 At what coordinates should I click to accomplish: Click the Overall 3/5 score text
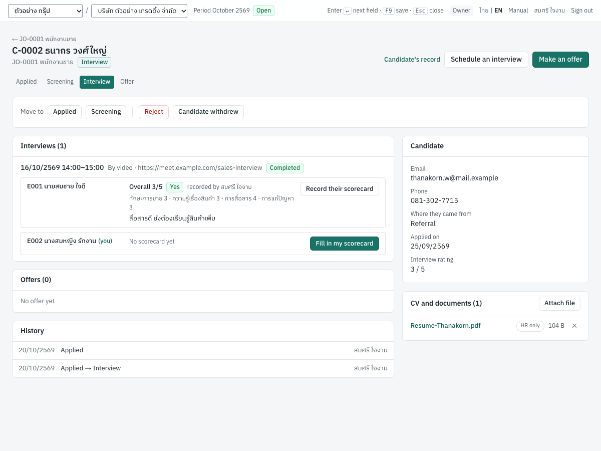[x=146, y=187]
